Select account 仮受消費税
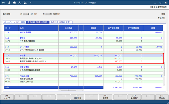 (24, 67)
